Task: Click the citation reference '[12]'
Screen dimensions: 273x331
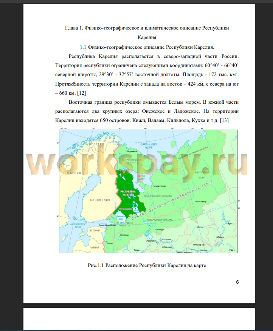Action: (x=82, y=93)
